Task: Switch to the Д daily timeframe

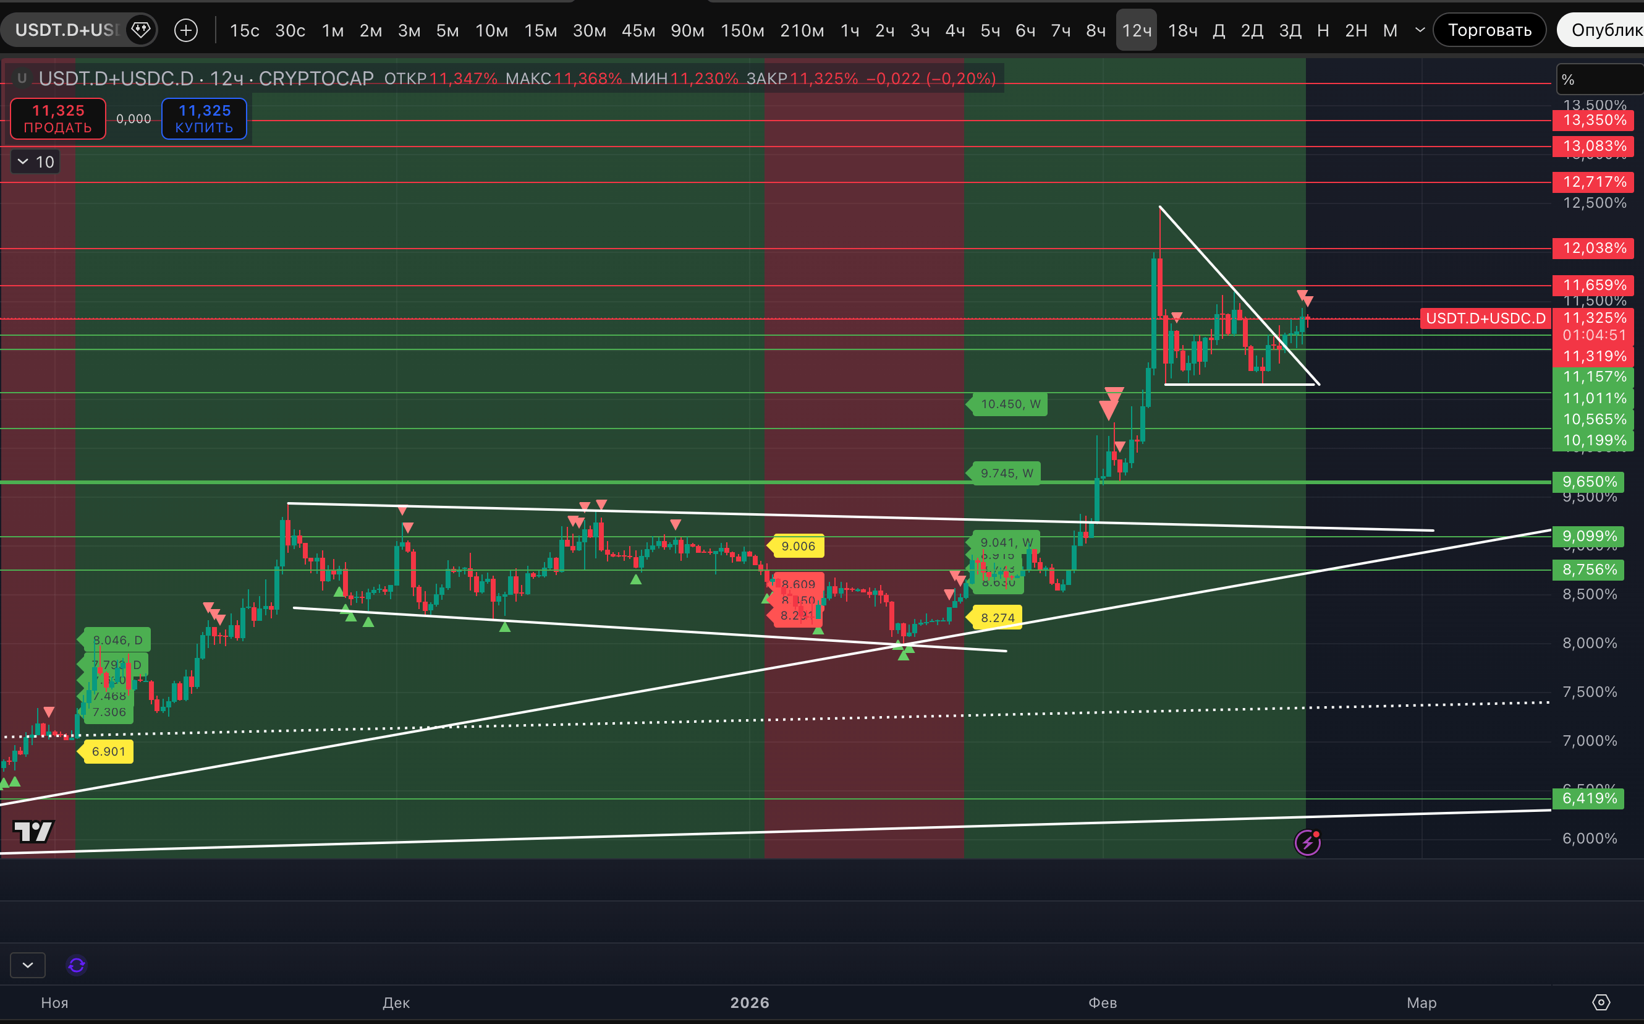Action: (x=1219, y=30)
